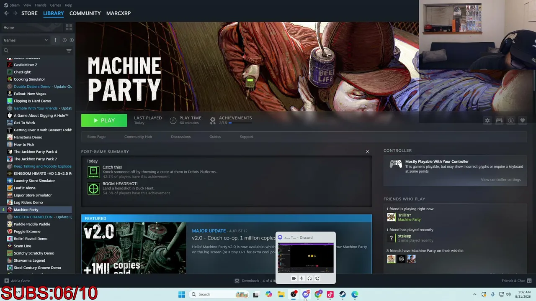Show only ready-to-play games
The image size is (536, 301).
click(72, 40)
